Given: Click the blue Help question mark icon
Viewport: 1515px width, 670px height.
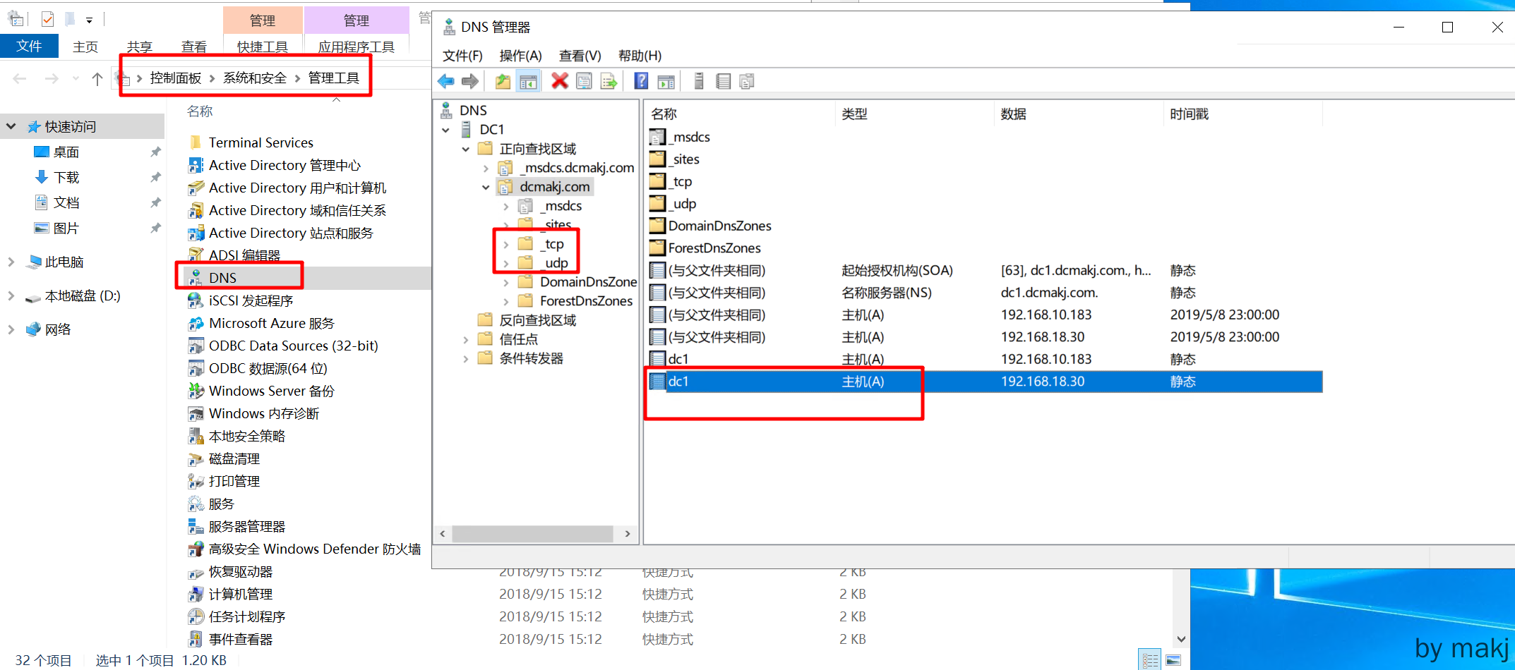Looking at the screenshot, I should (641, 81).
